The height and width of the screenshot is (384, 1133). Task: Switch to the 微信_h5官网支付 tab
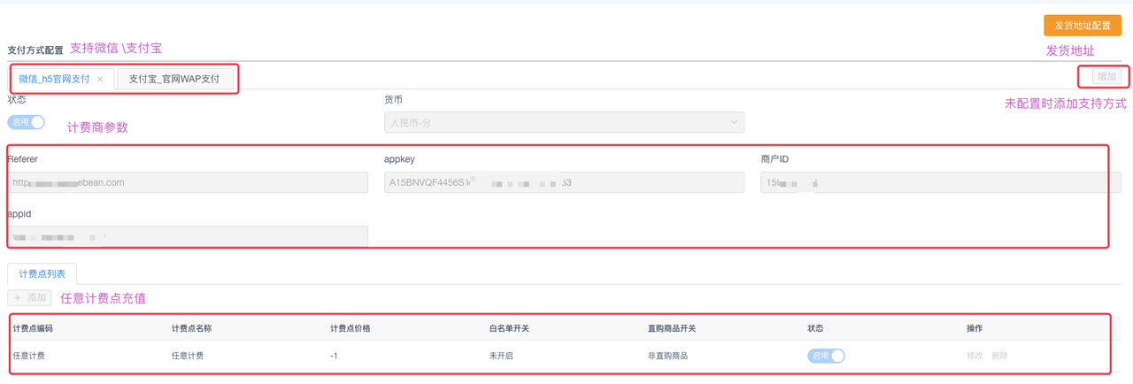click(x=54, y=80)
